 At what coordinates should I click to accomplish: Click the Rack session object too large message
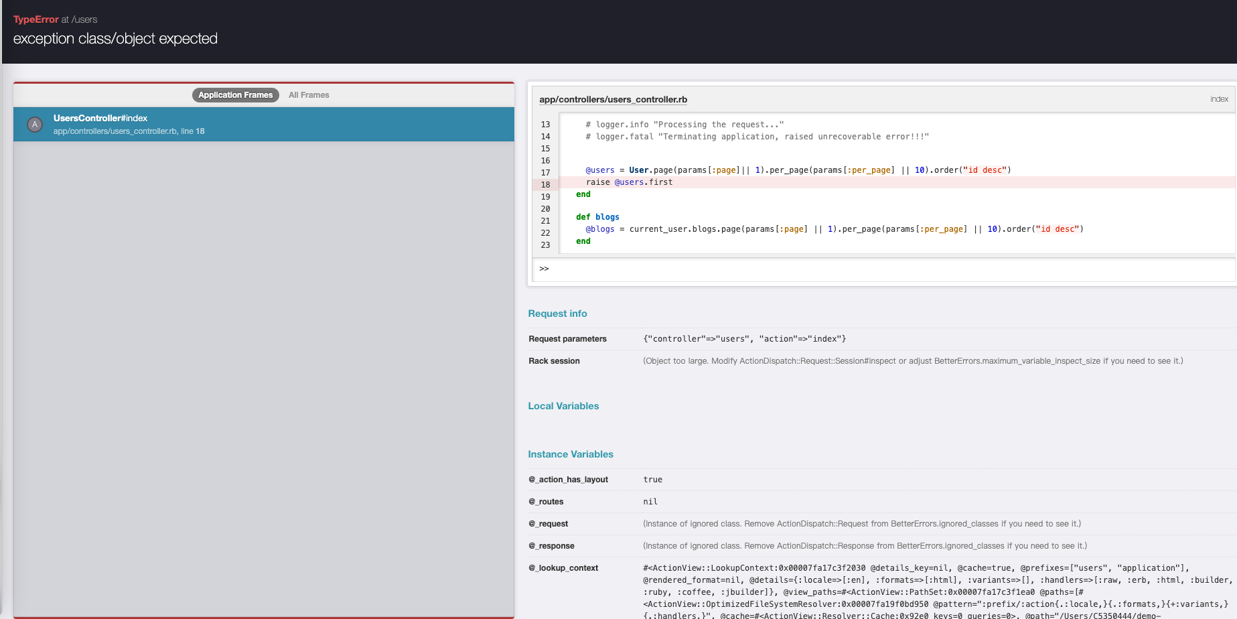[x=913, y=361]
